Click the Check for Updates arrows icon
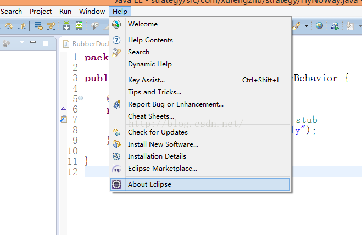The width and height of the screenshot is (362, 235). coord(116,132)
